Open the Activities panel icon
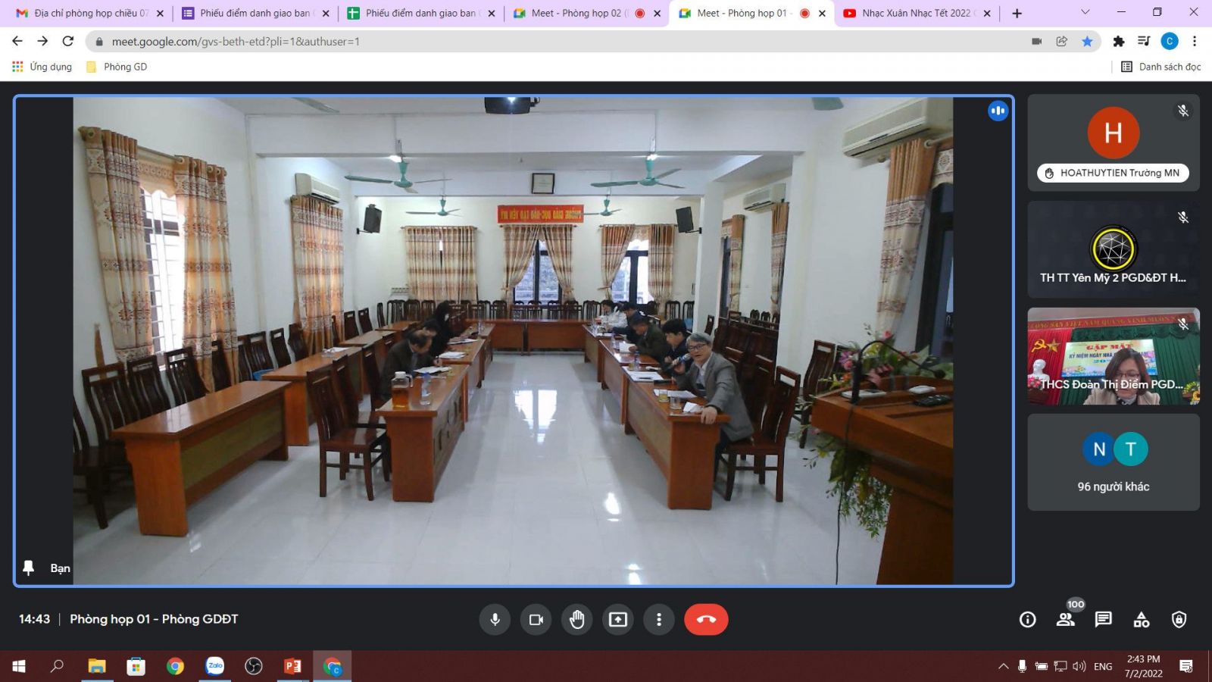 pos(1142,620)
